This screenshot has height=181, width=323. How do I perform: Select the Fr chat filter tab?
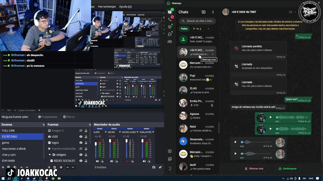[x=197, y=29]
